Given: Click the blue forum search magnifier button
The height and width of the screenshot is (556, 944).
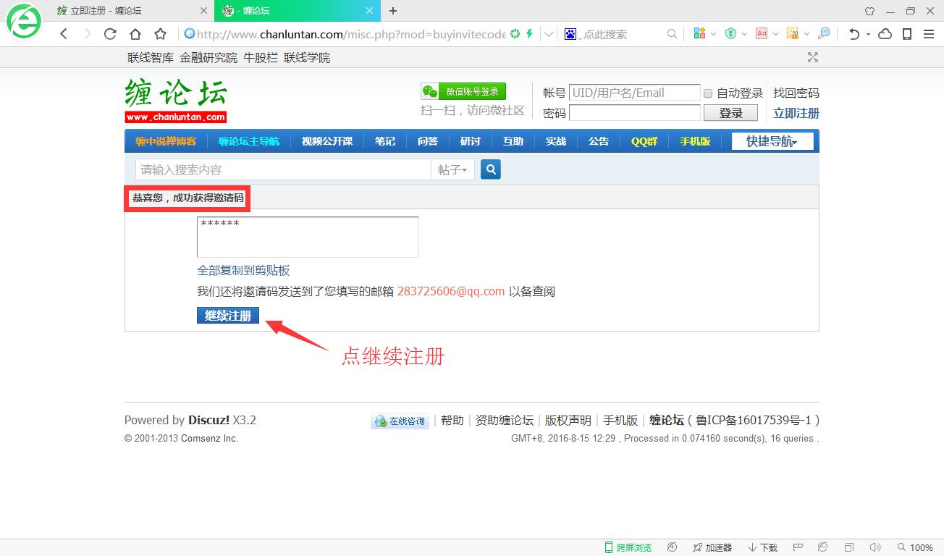Looking at the screenshot, I should [x=490, y=169].
